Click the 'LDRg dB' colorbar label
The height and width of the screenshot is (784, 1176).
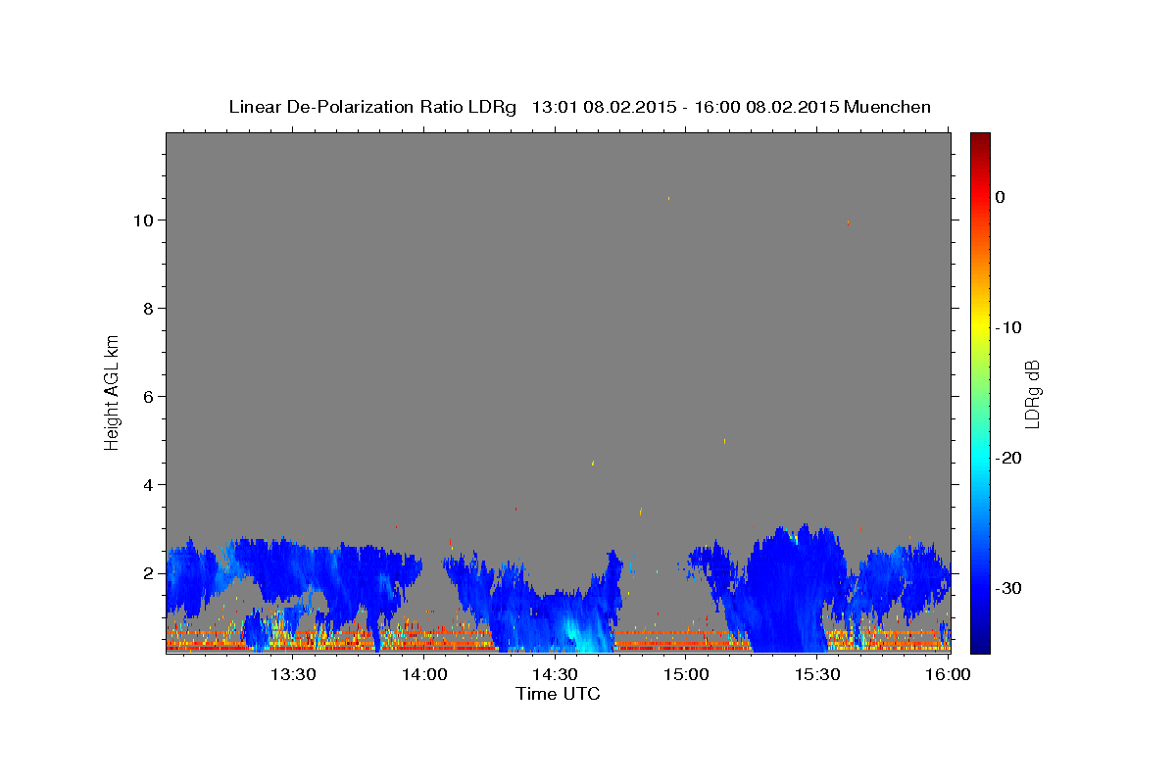1031,394
